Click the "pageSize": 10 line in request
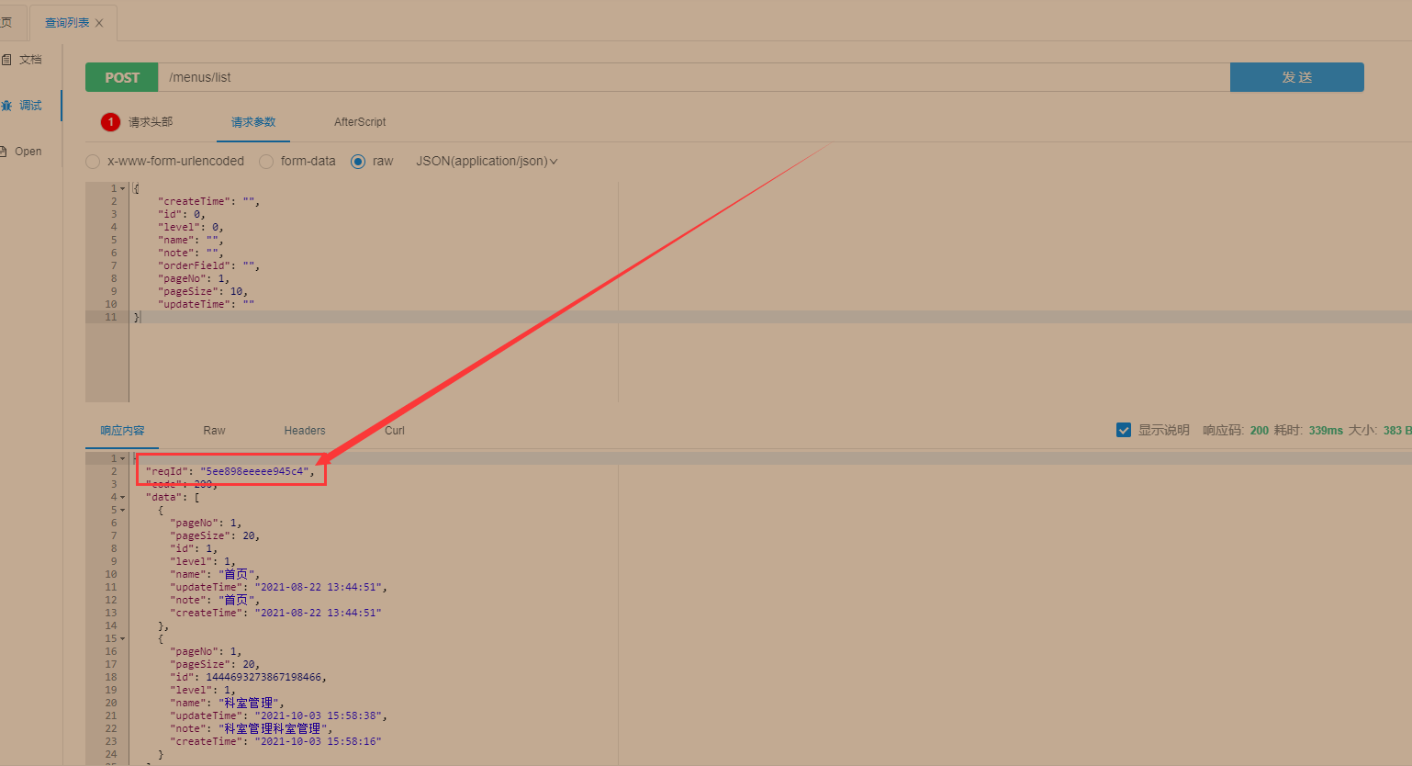 [203, 291]
